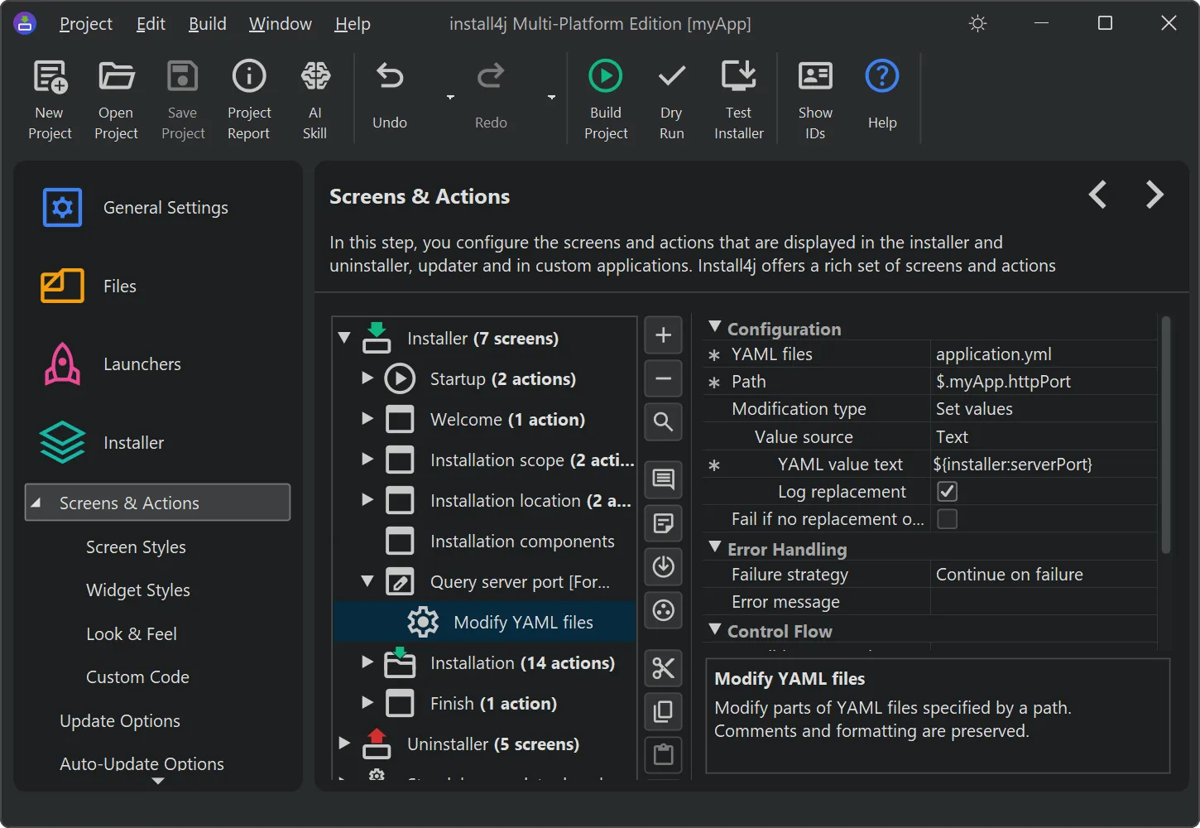Uncheck the Log replacement checkbox

pos(947,492)
